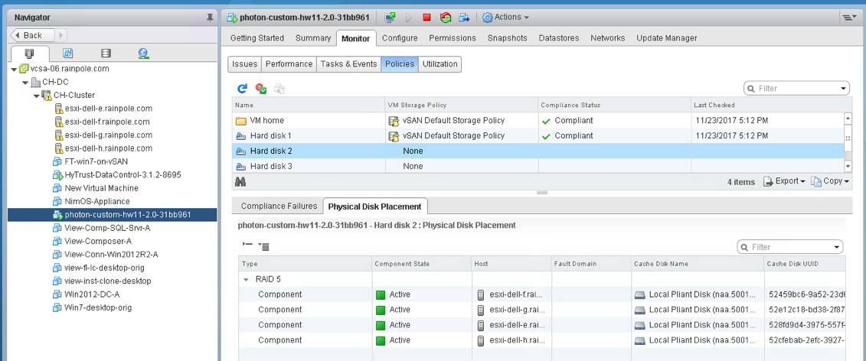
Task: Switch to the Snapshots tab
Action: click(x=507, y=38)
